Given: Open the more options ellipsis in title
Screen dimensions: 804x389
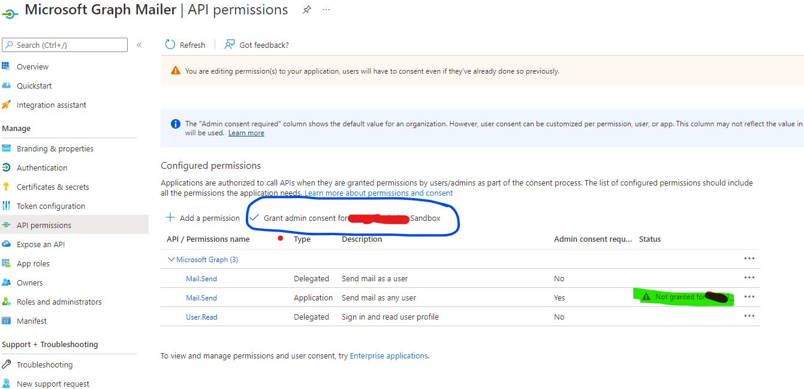Looking at the screenshot, I should pos(326,10).
